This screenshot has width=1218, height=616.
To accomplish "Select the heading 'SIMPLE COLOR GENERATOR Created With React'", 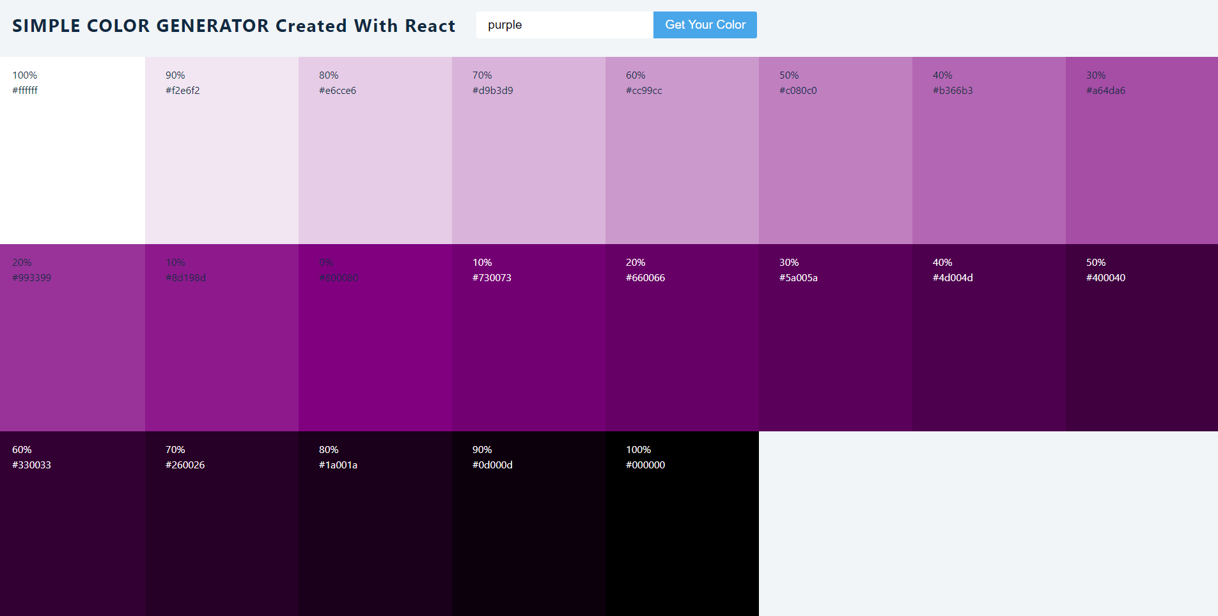I will pyautogui.click(x=234, y=26).
